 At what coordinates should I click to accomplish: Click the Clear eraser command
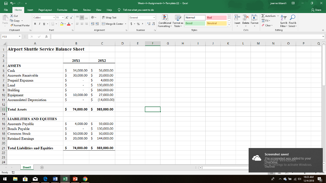267,25
